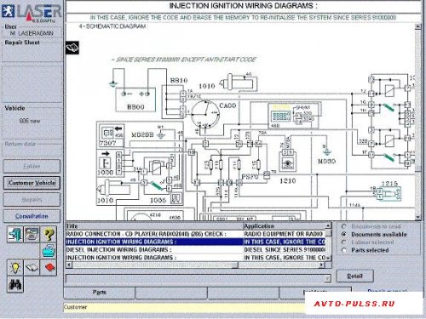Click the 605 new vehicle text
426x319 pixels.
click(x=30, y=121)
